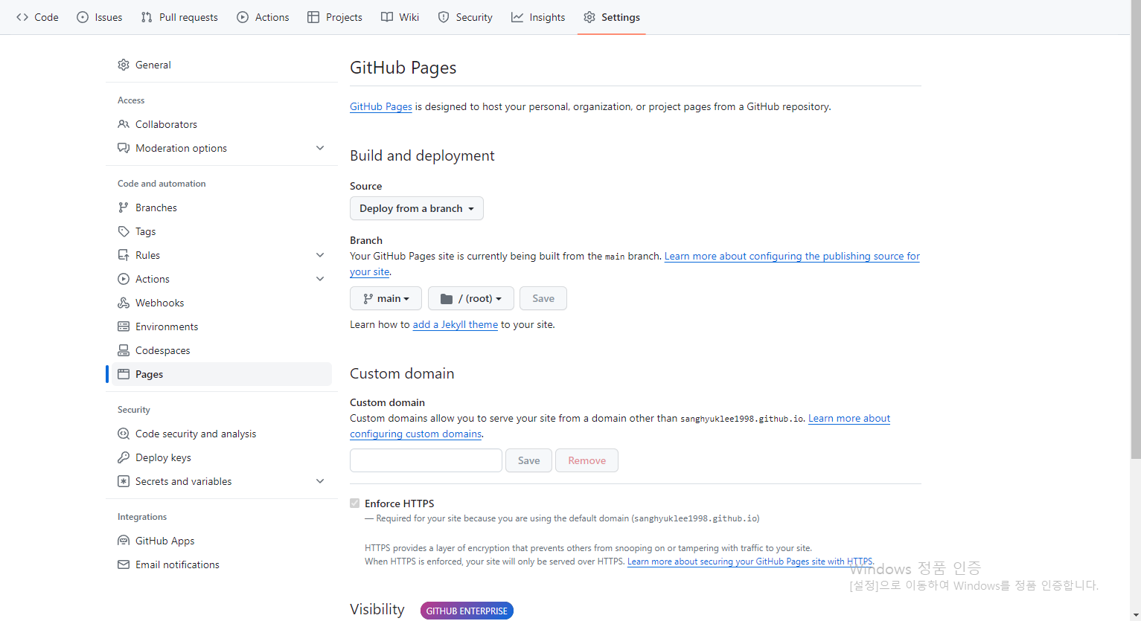Click Save button next to branch folder
This screenshot has width=1141, height=621.
(543, 298)
